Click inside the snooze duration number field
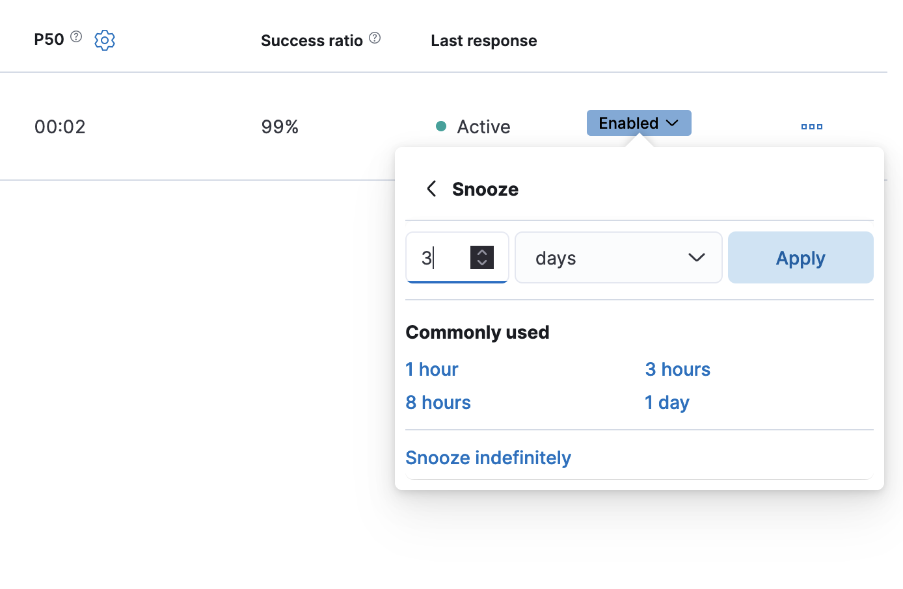This screenshot has width=903, height=589. click(442, 257)
